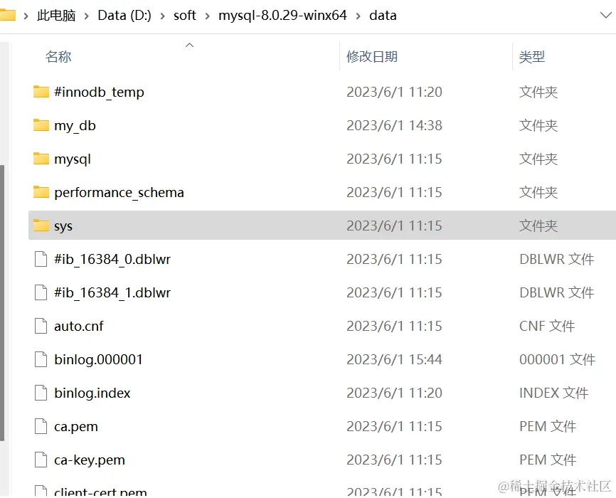Click the data breadcrumb segment
Screen dimensions: 616x498
click(x=383, y=16)
